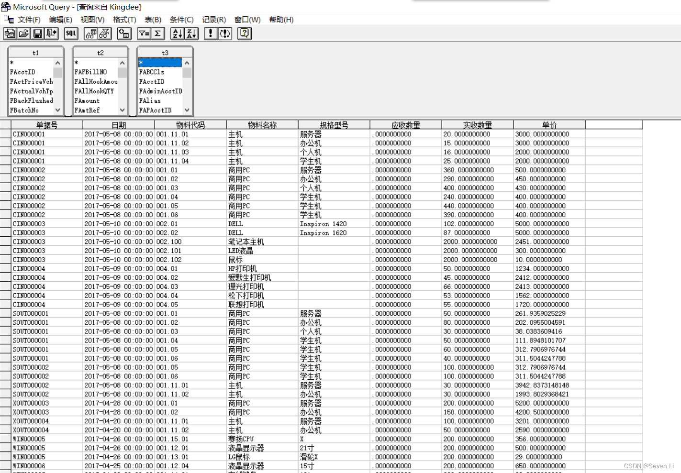
Task: Click the New Query toolbar icon
Action: tap(10, 33)
